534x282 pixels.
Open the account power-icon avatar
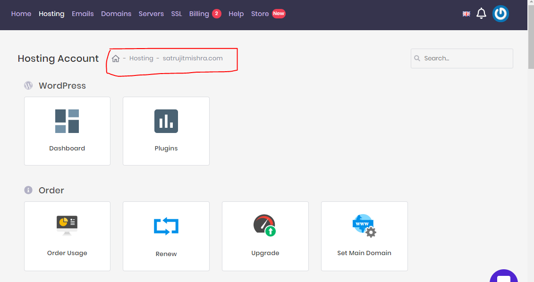click(500, 14)
